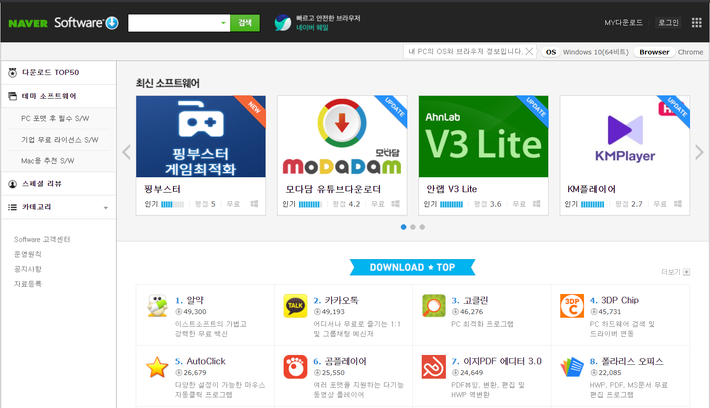Click KM플레이어 popularity bar
The image size is (710, 408).
pyautogui.click(x=592, y=204)
